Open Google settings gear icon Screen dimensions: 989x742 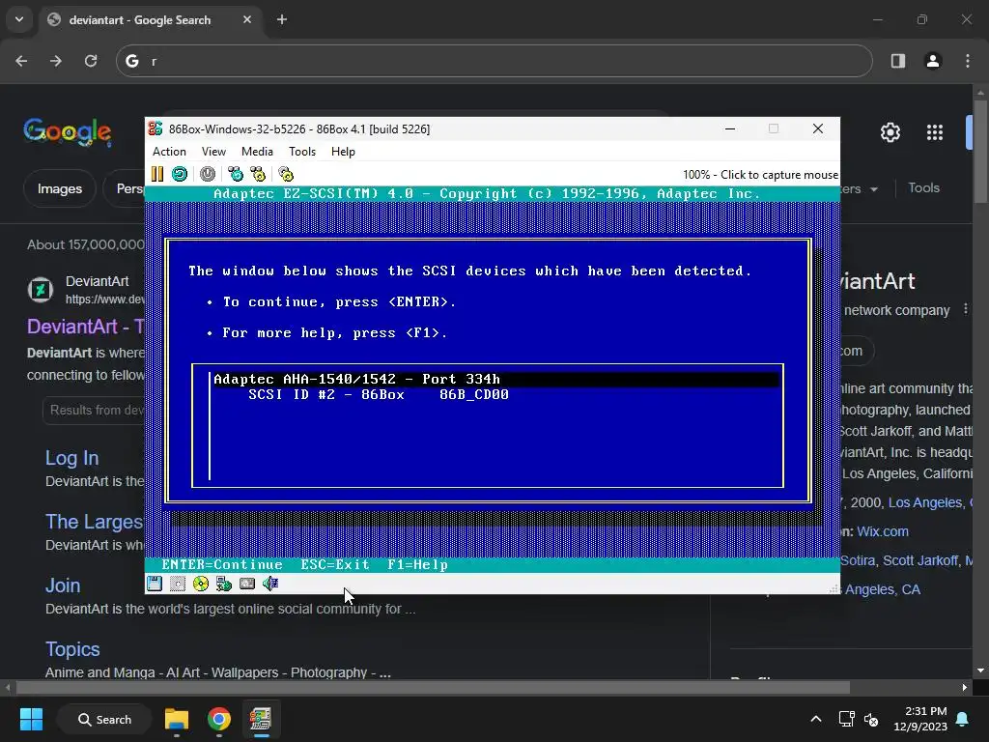click(890, 132)
